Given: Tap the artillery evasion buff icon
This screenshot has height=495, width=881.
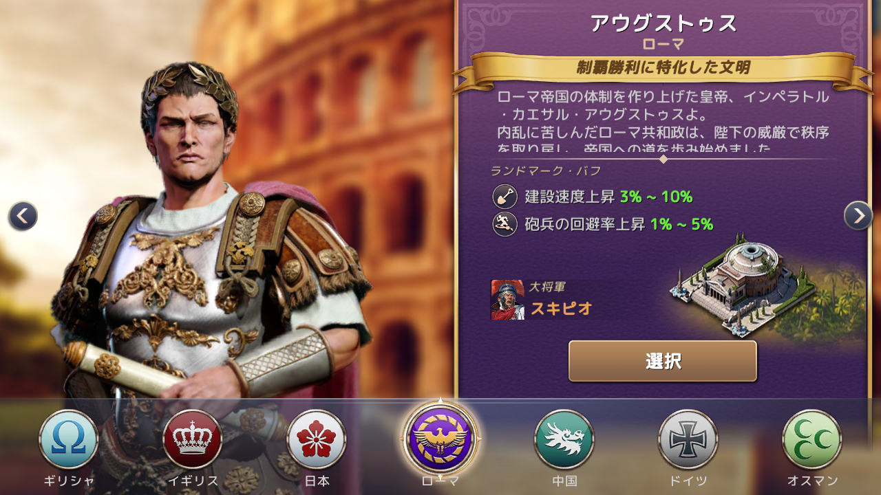Looking at the screenshot, I should [x=505, y=225].
